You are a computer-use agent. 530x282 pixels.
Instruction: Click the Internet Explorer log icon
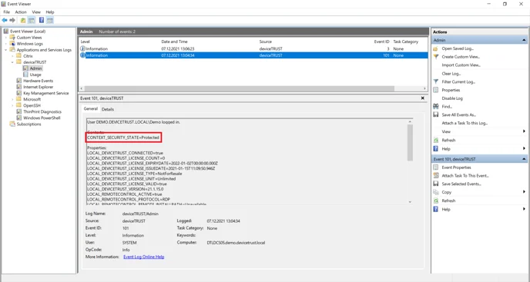[x=19, y=87]
